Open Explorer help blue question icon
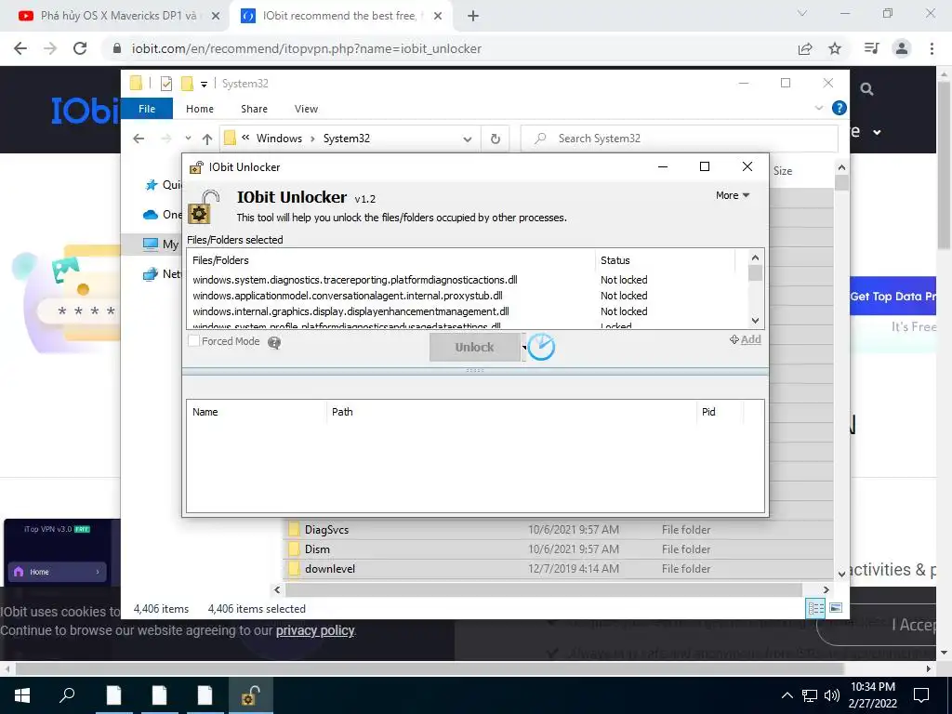The width and height of the screenshot is (952, 714). (840, 108)
